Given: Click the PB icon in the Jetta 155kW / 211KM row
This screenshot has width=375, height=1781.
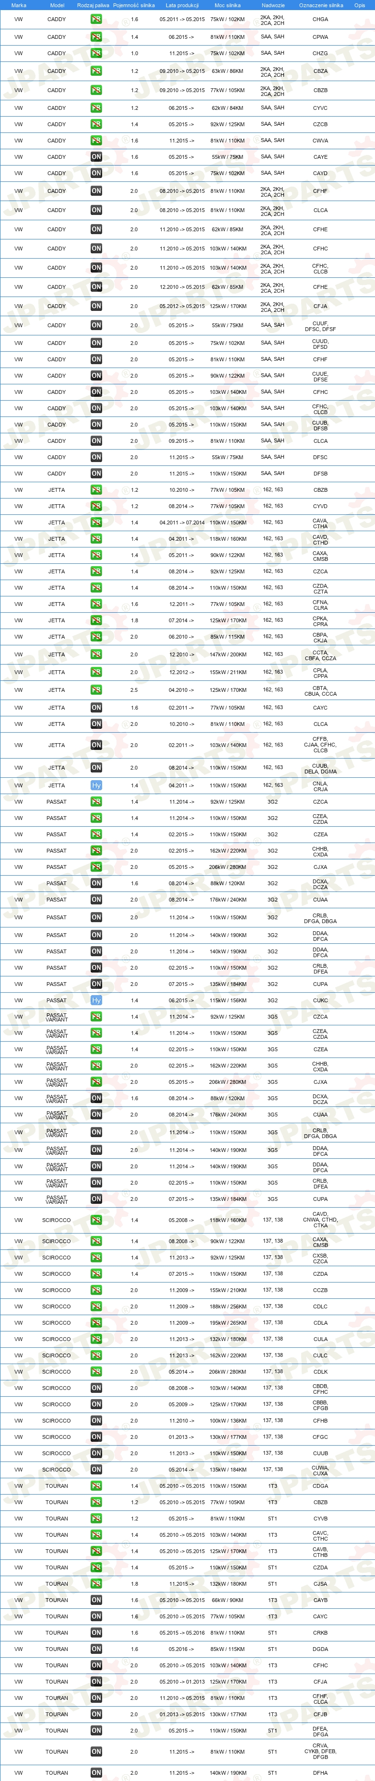Looking at the screenshot, I should coord(96,672).
